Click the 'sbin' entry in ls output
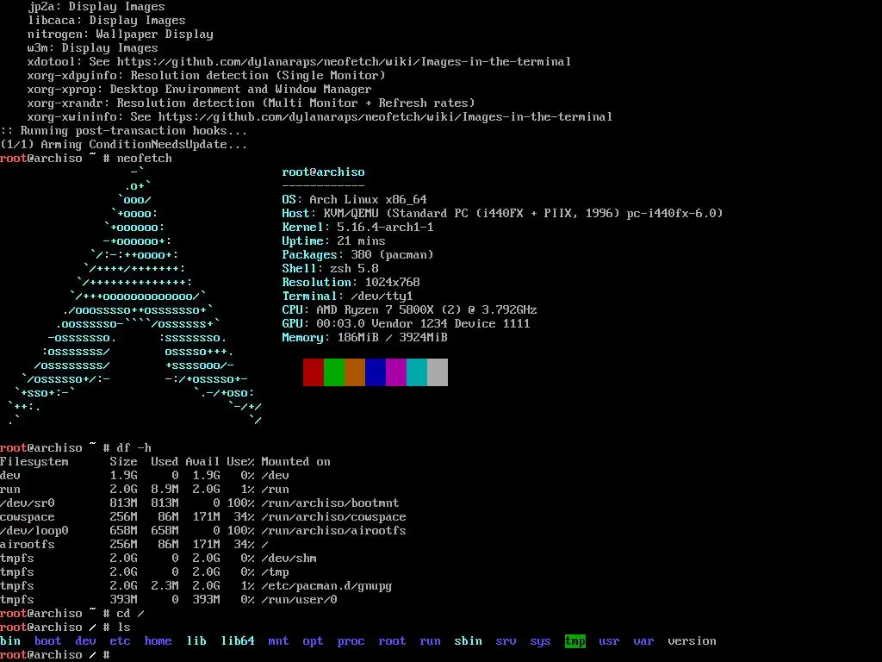This screenshot has height=662, width=882. click(x=468, y=641)
